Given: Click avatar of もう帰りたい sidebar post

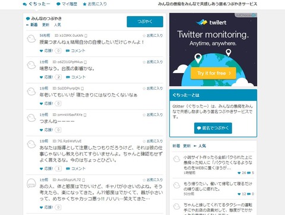Looking at the screenshot, I should pyautogui.click(x=176, y=185).
